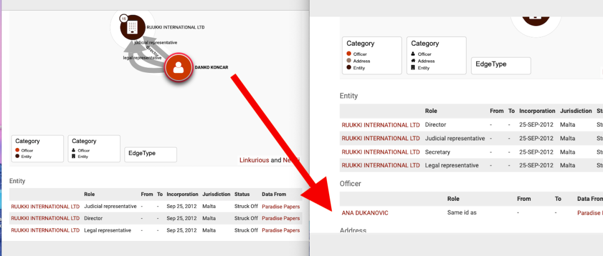Viewport: 603px width, 256px height.
Task: Click the 'Entity' section heading in right panel
Action: coord(349,96)
